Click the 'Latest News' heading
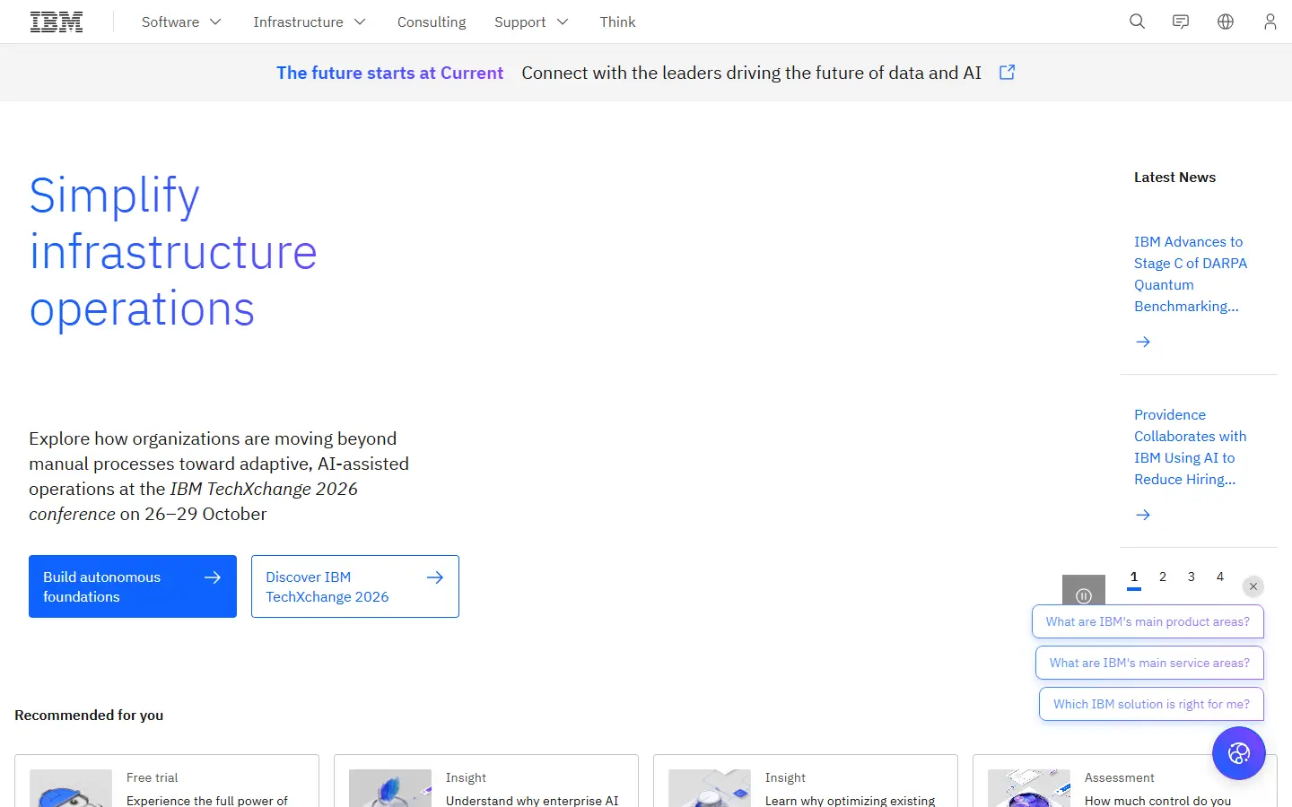The height and width of the screenshot is (807, 1292). pyautogui.click(x=1174, y=178)
